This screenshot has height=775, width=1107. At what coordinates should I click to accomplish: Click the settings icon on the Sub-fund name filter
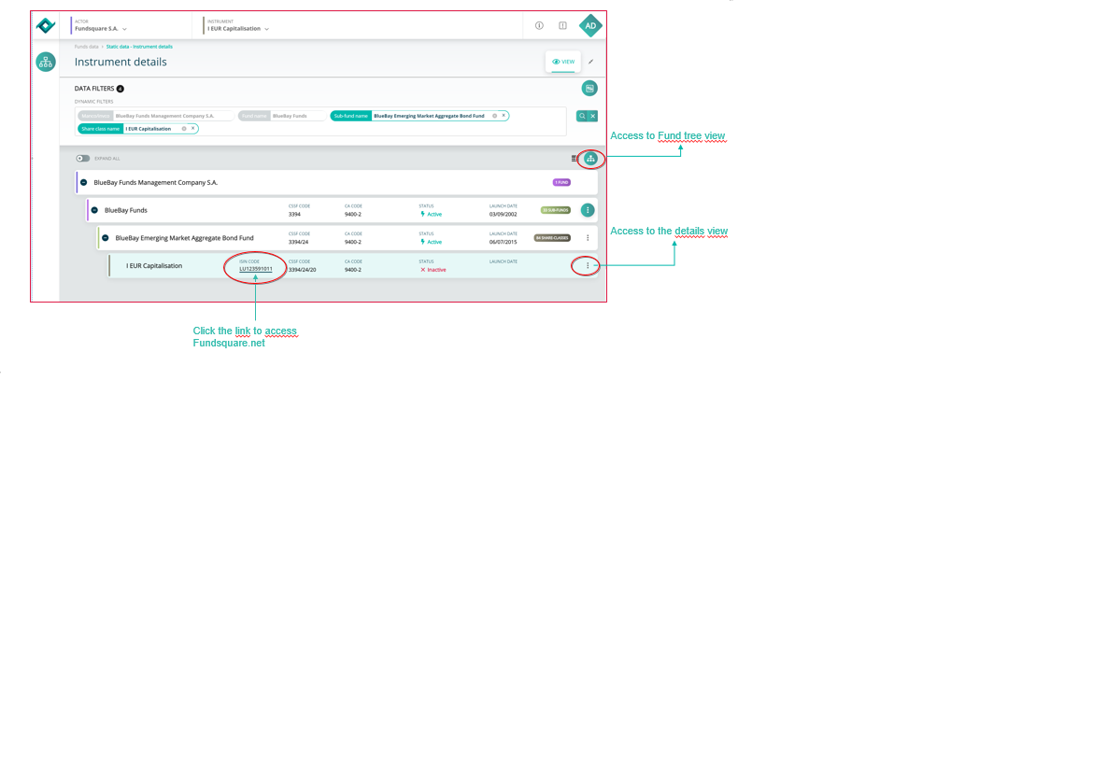pos(495,116)
